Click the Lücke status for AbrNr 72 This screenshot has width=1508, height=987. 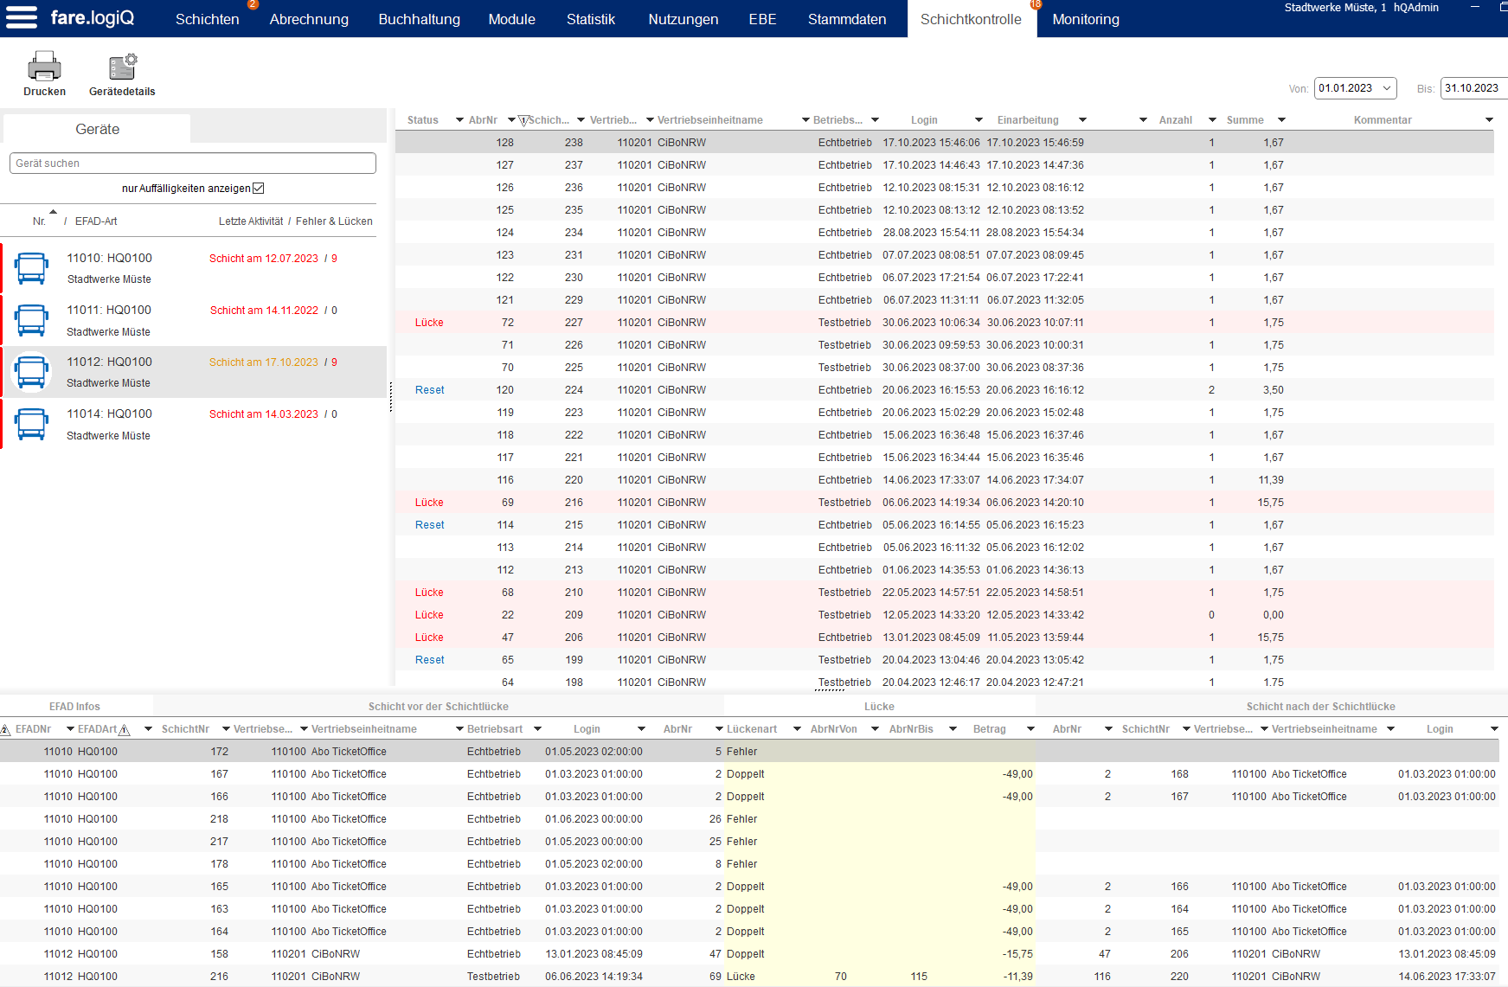point(429,323)
